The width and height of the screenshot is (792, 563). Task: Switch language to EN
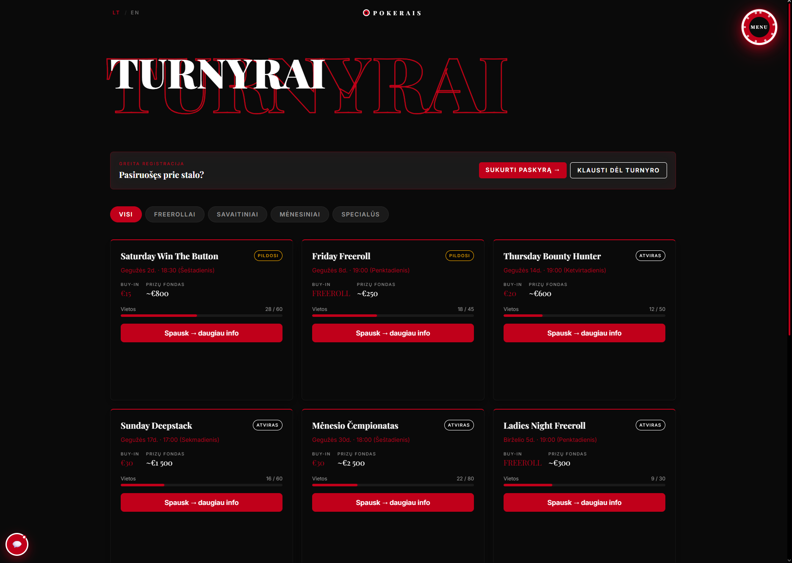(x=135, y=13)
